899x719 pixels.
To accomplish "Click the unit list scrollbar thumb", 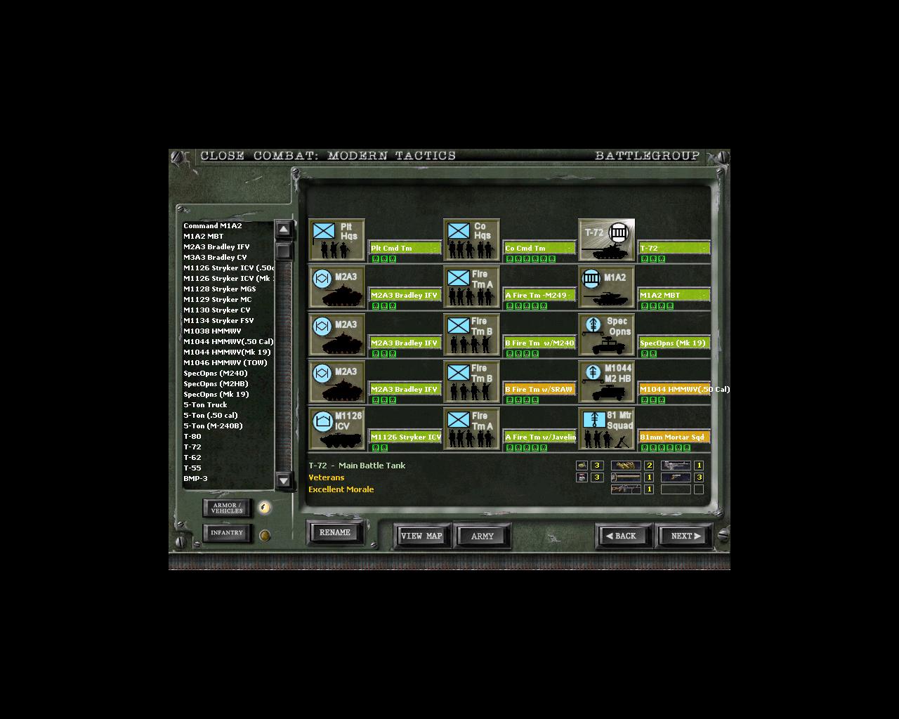I will [x=284, y=251].
